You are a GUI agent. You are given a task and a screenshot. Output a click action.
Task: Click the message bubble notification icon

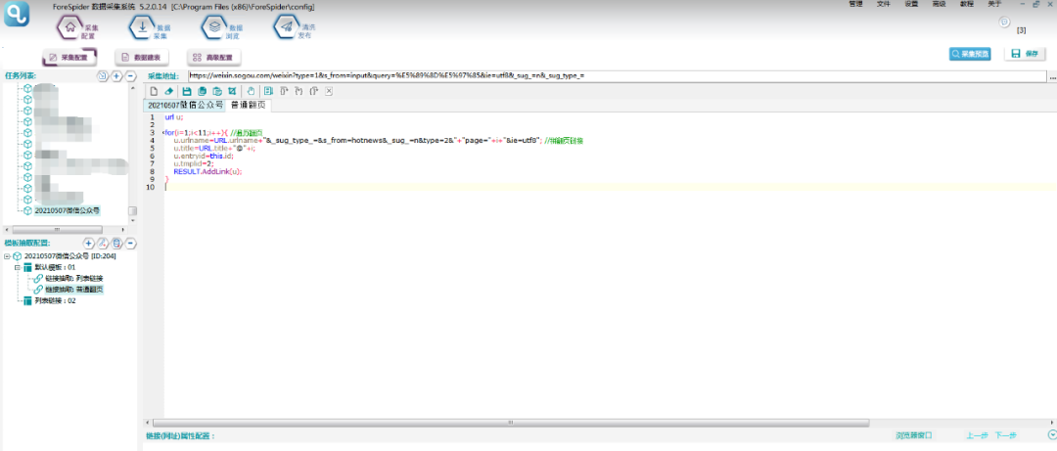(1004, 23)
